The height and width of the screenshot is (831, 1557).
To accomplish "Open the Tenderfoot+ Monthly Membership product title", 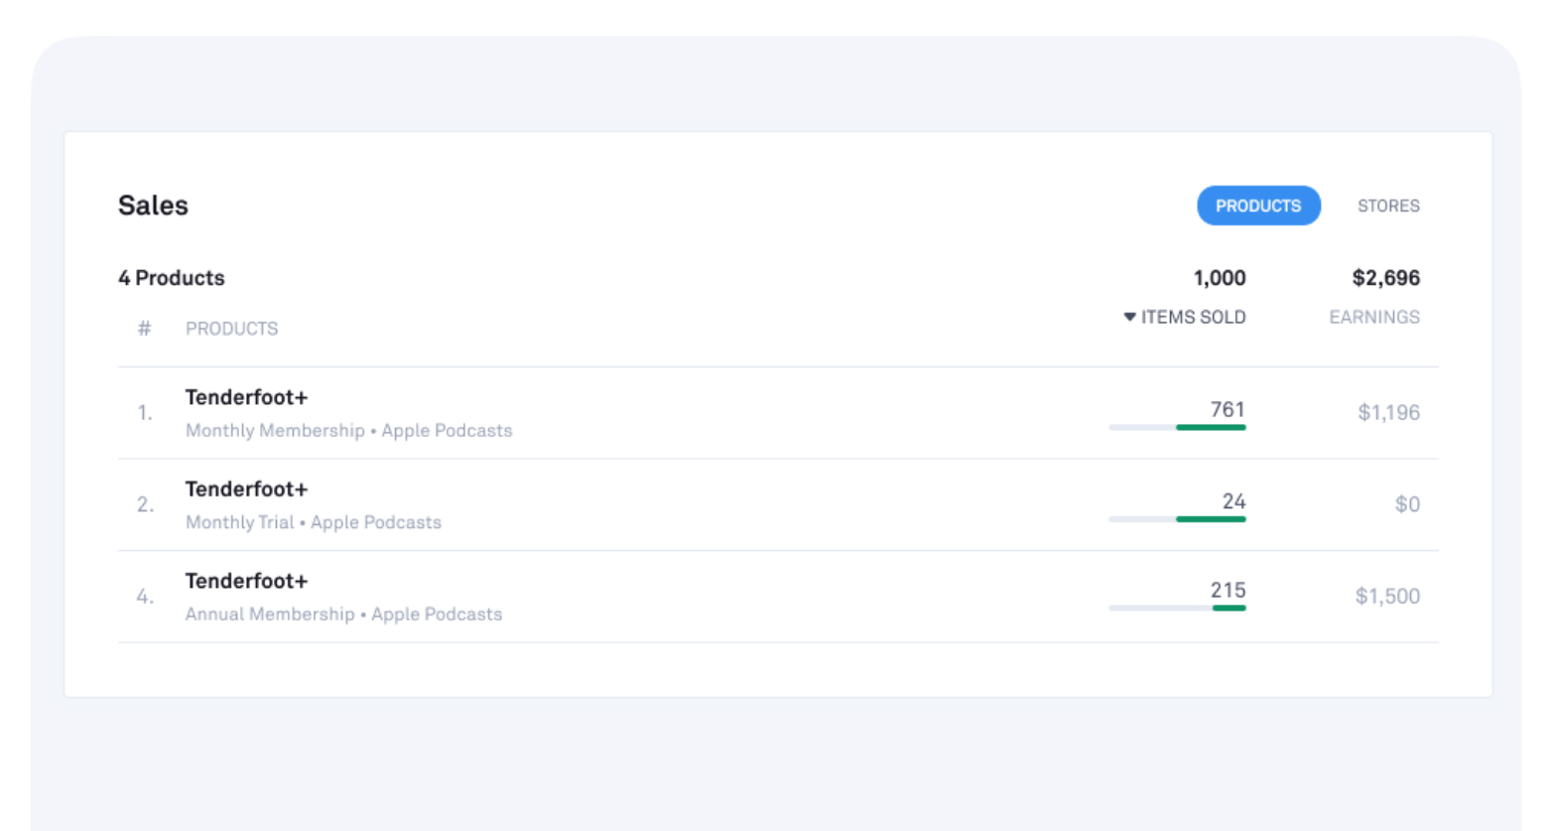I will pyautogui.click(x=246, y=397).
